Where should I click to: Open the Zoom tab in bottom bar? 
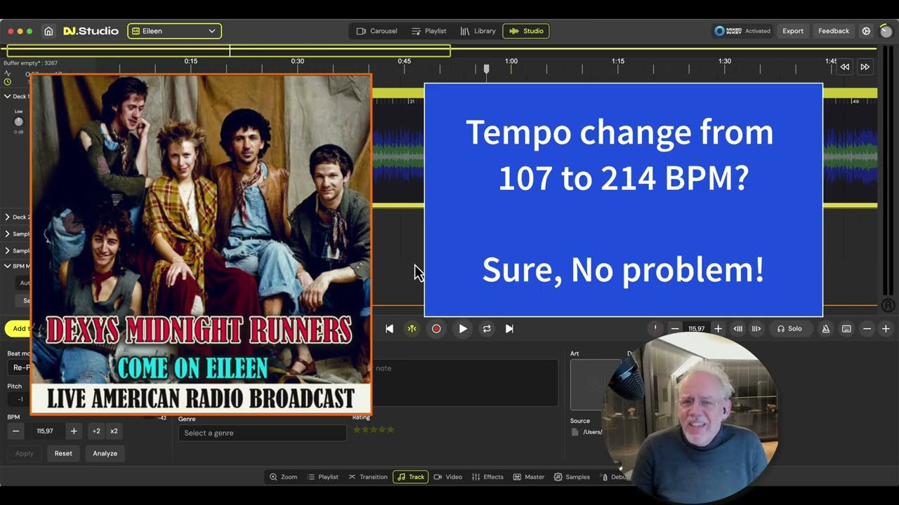(283, 477)
